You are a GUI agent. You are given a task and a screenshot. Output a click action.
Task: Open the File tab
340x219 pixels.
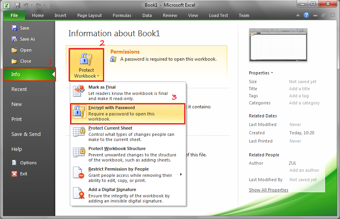coord(14,15)
